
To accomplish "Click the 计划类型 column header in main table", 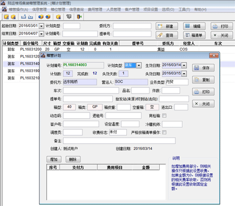I will (11, 43).
